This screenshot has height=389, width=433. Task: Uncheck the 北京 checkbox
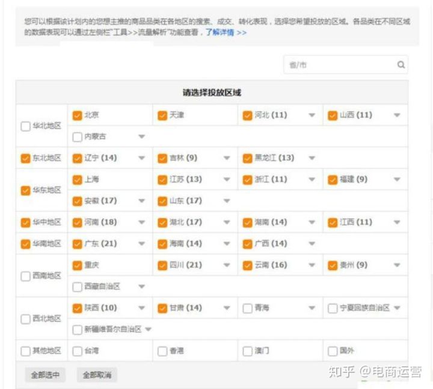coord(77,115)
